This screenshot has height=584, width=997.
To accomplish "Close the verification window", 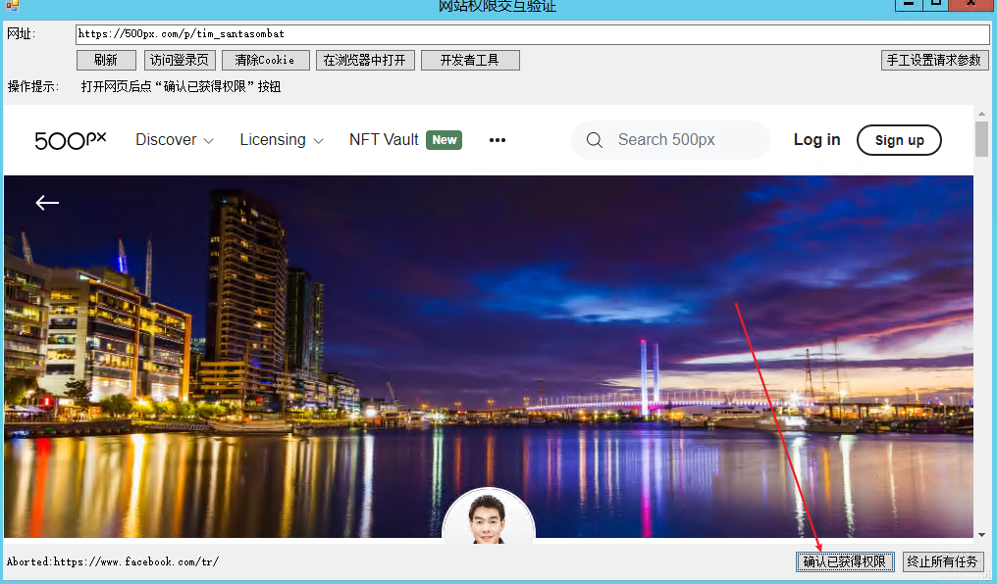I will (x=971, y=5).
